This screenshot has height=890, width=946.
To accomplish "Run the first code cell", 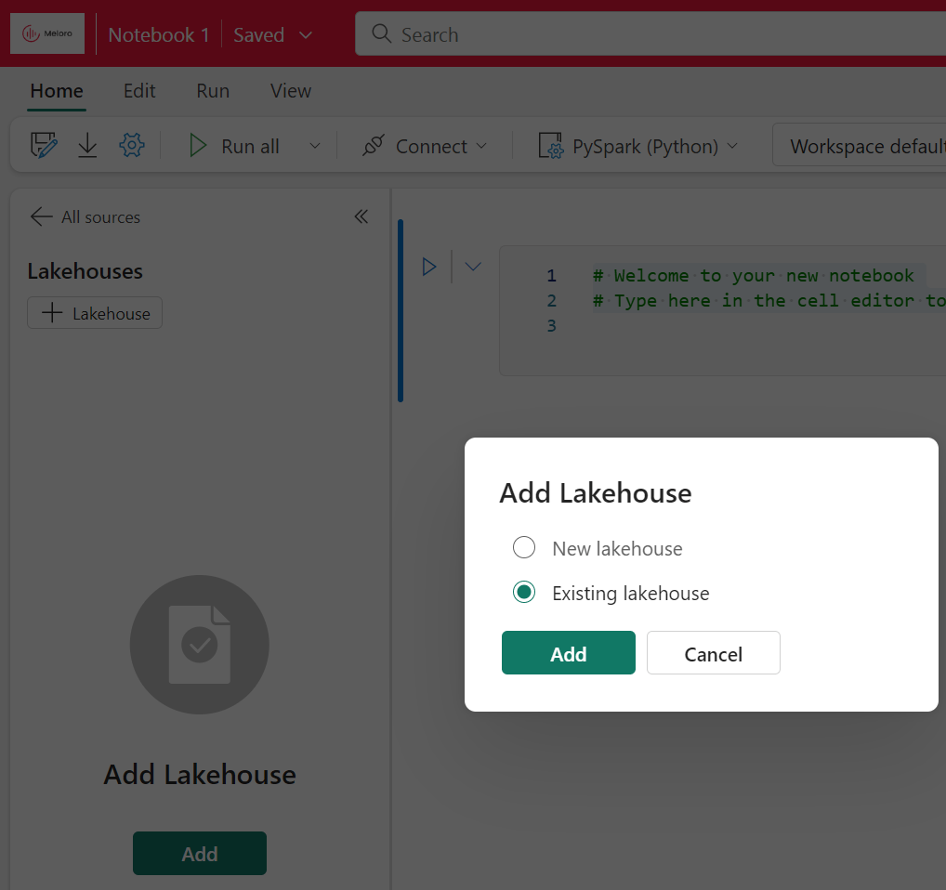I will 429,267.
